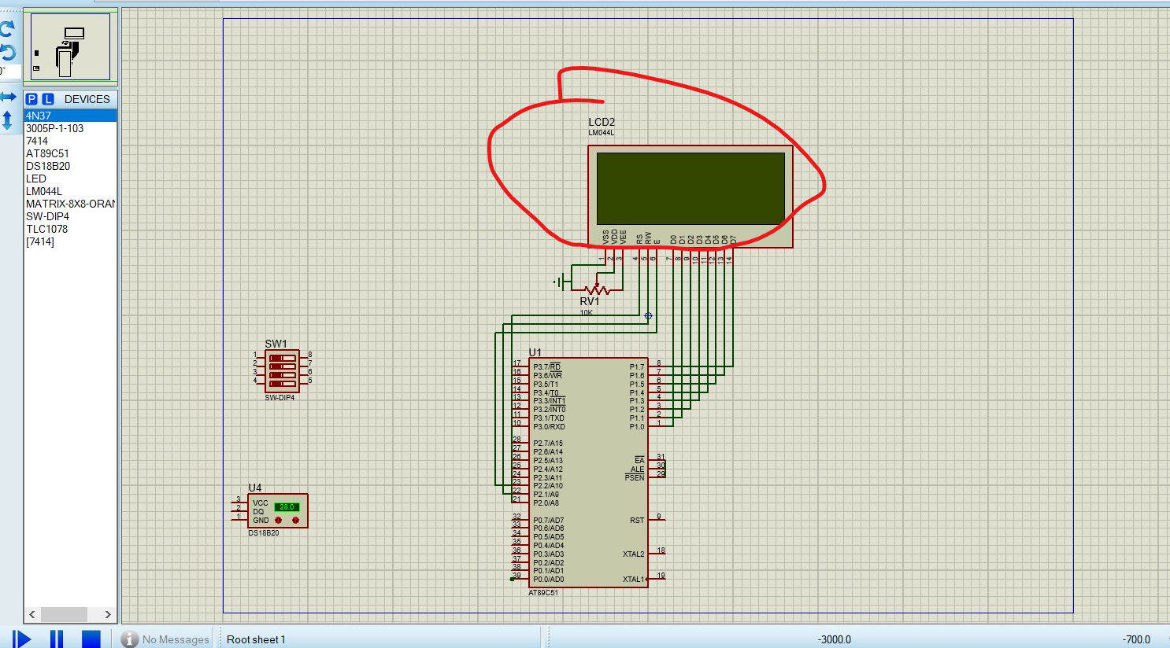Screen dimensions: 1170x648
Task: Click the 28.0 temperature display on U4
Action: point(287,506)
